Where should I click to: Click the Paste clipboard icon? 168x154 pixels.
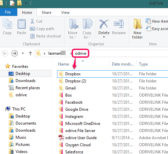(x=21, y=24)
